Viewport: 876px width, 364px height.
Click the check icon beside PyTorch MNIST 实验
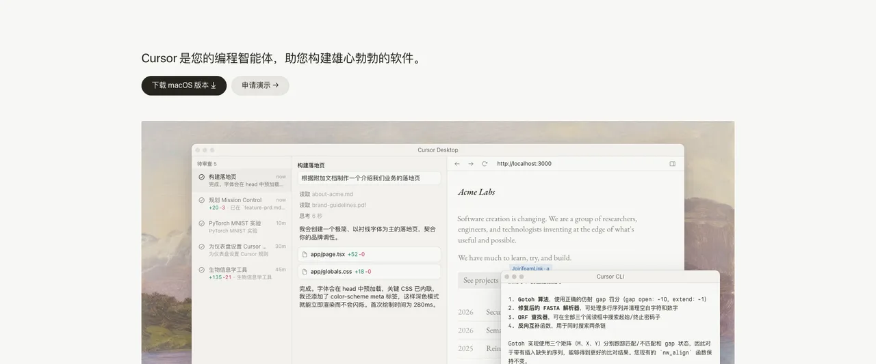coord(202,223)
